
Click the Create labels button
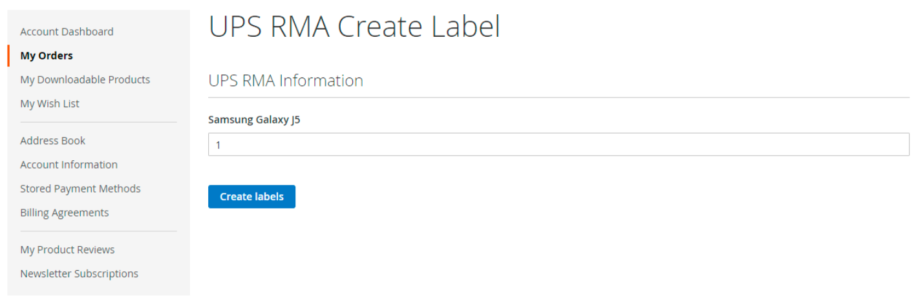(x=251, y=196)
